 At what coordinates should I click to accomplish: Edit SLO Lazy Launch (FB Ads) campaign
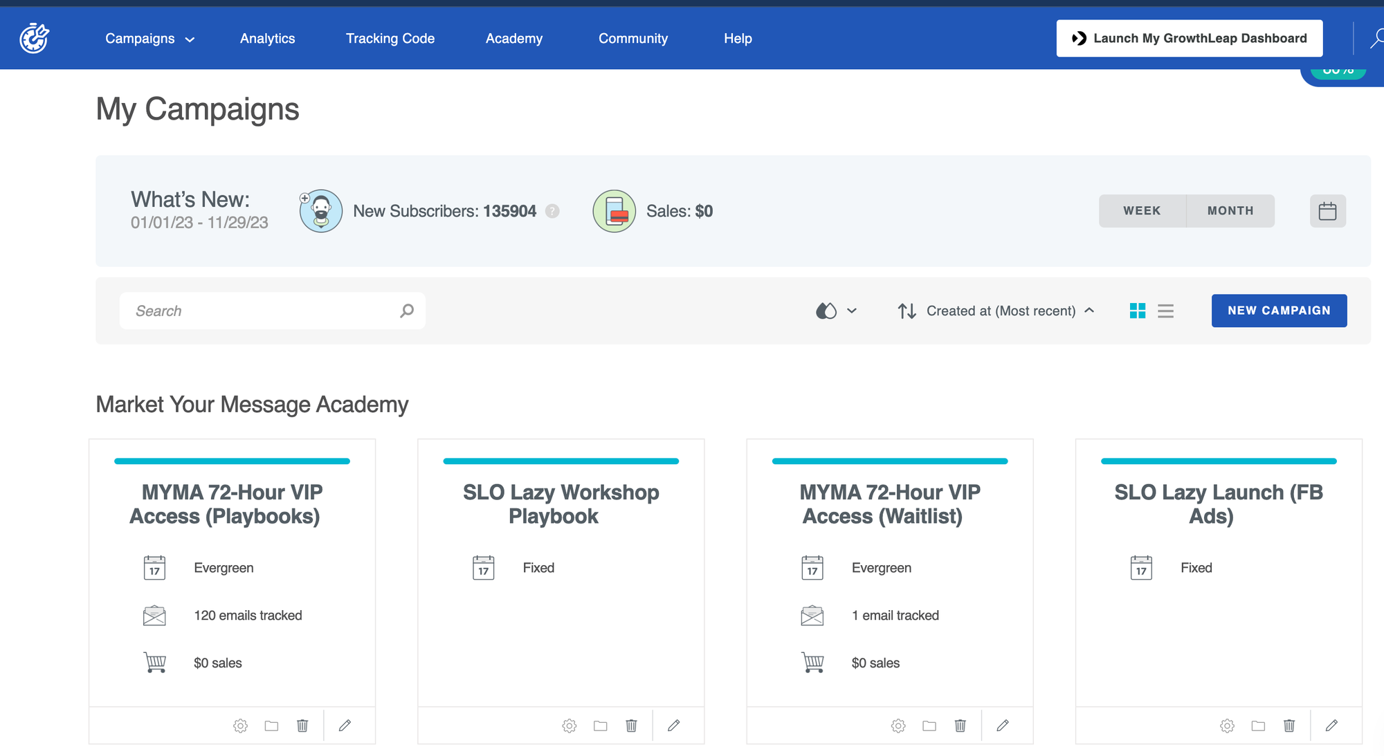tap(1331, 726)
